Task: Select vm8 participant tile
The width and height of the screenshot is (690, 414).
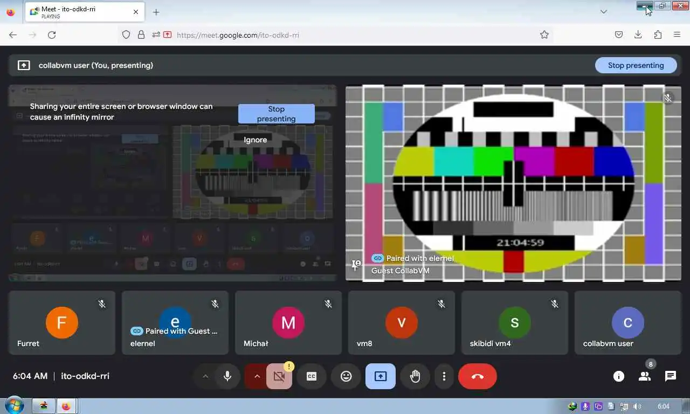Action: [x=402, y=322]
